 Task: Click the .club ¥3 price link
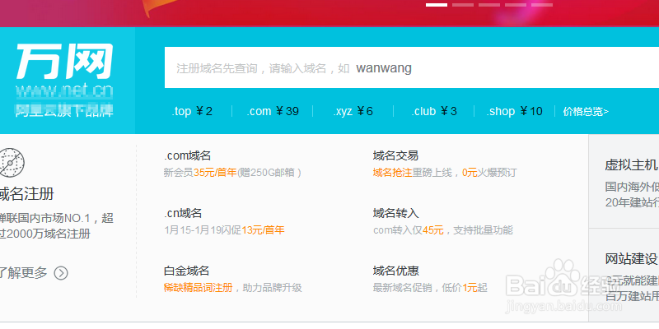434,111
